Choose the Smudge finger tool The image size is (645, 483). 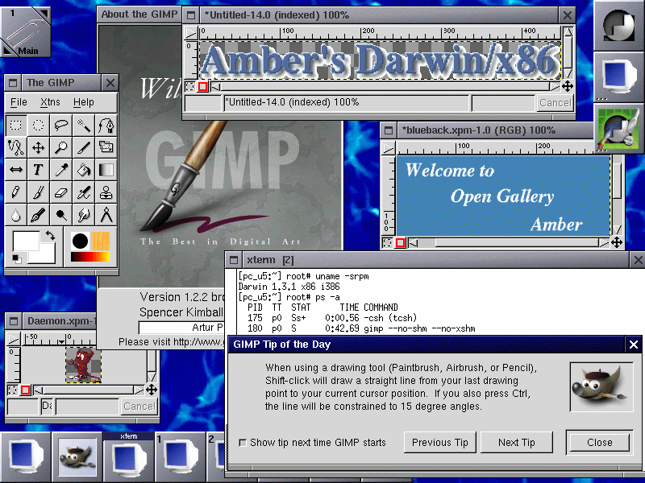pyautogui.click(x=84, y=215)
